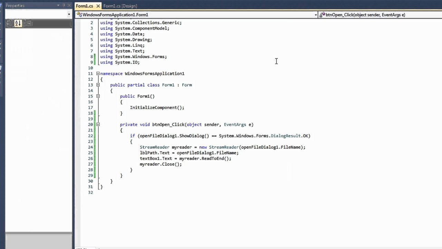
Task: Click 'InitializeComponent();' in the constructor
Action: (157, 108)
